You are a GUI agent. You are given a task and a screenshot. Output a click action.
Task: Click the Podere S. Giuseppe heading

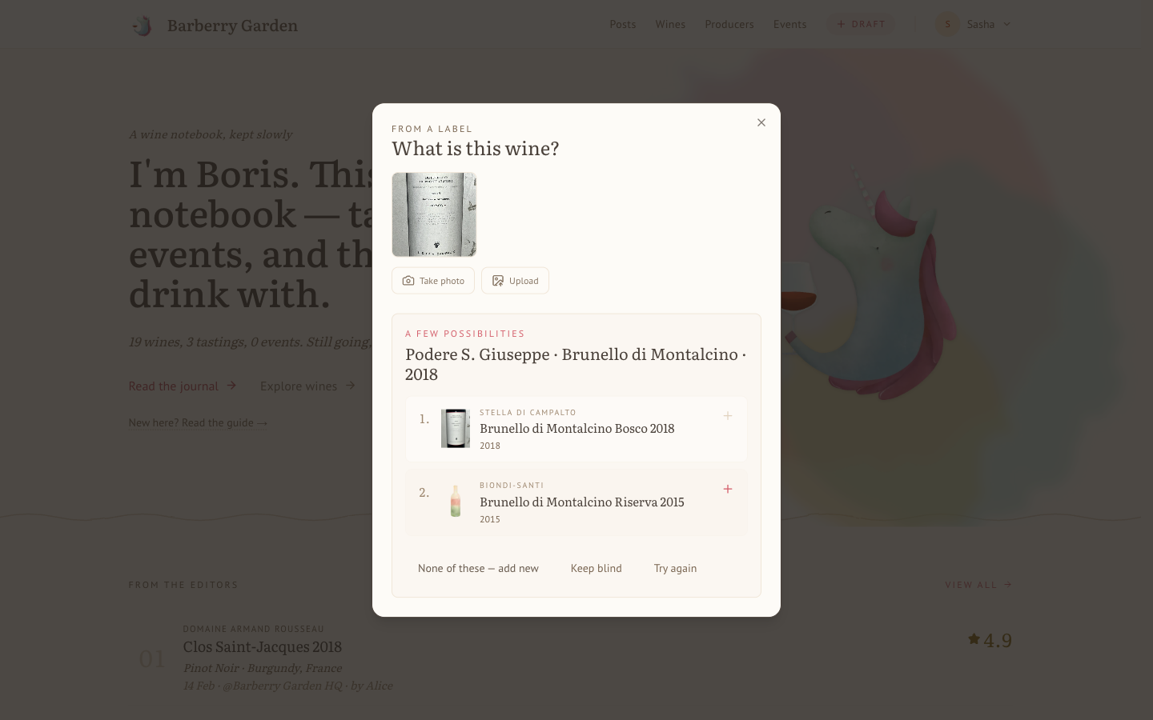[576, 364]
